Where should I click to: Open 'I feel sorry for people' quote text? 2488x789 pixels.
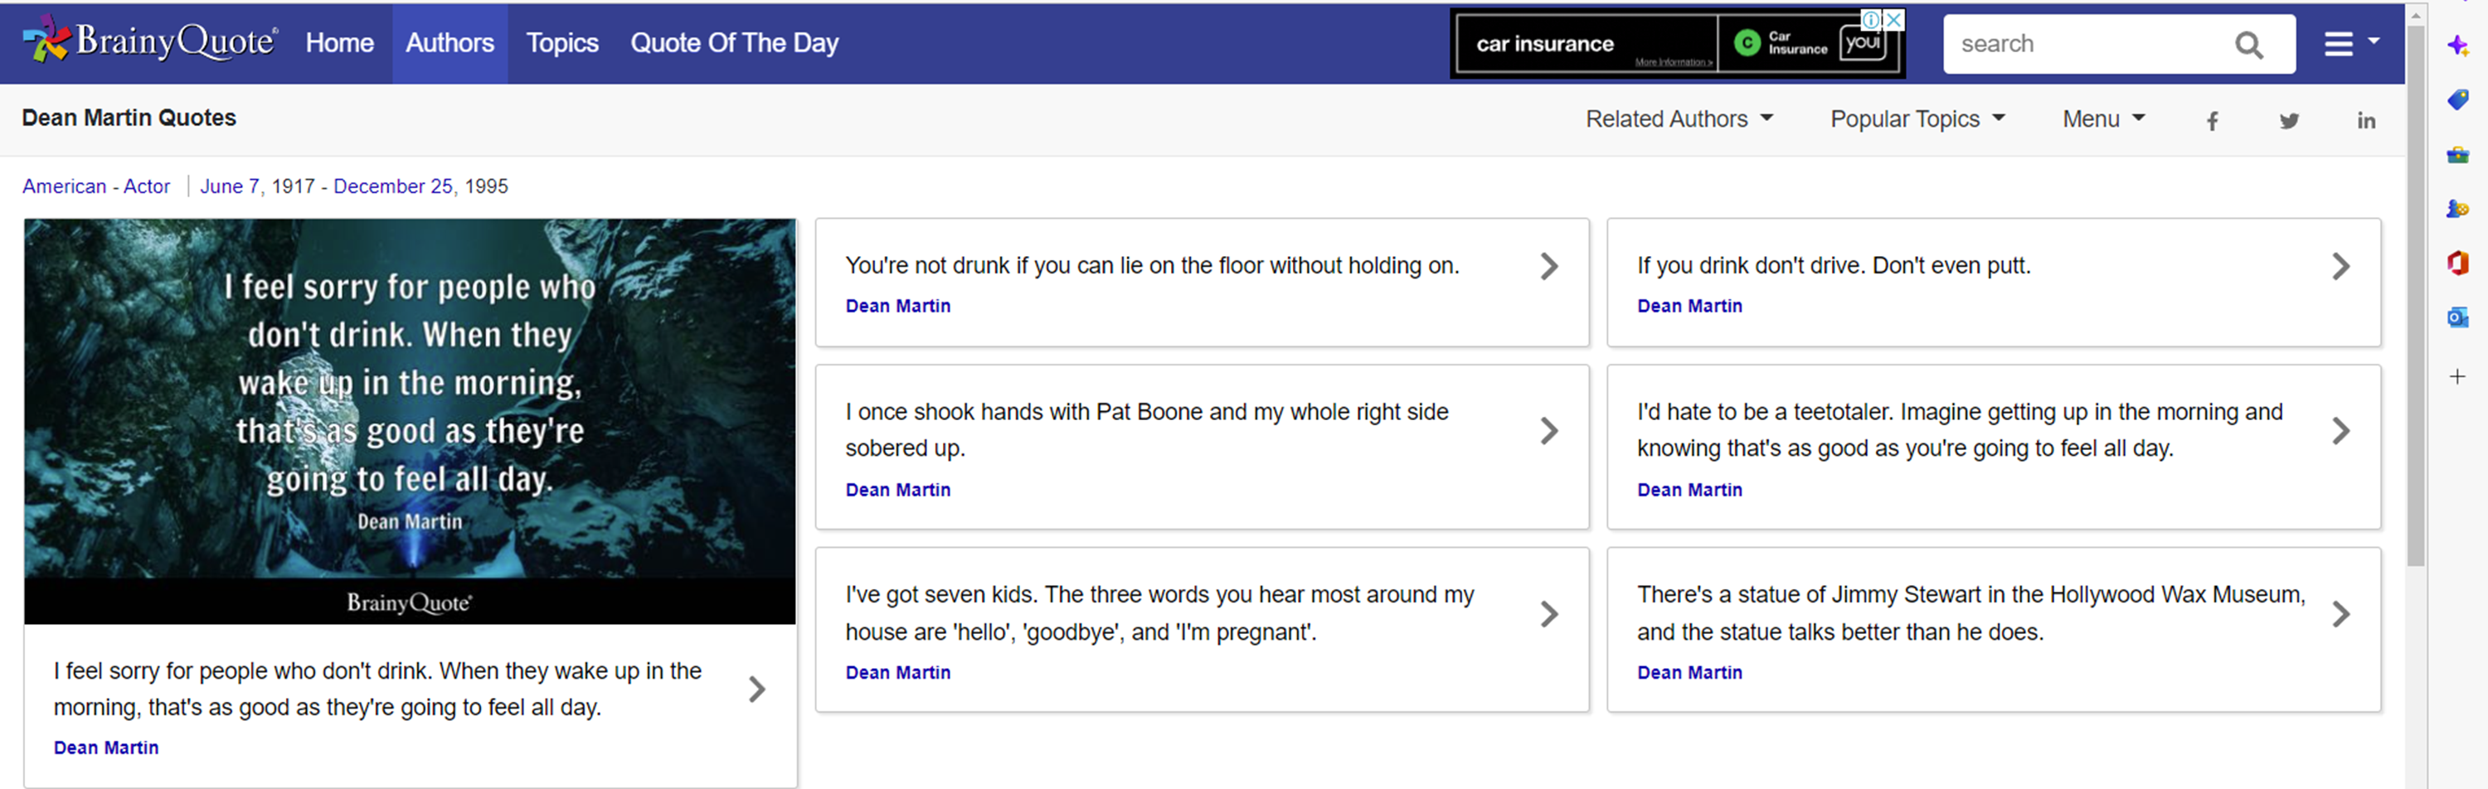point(377,689)
